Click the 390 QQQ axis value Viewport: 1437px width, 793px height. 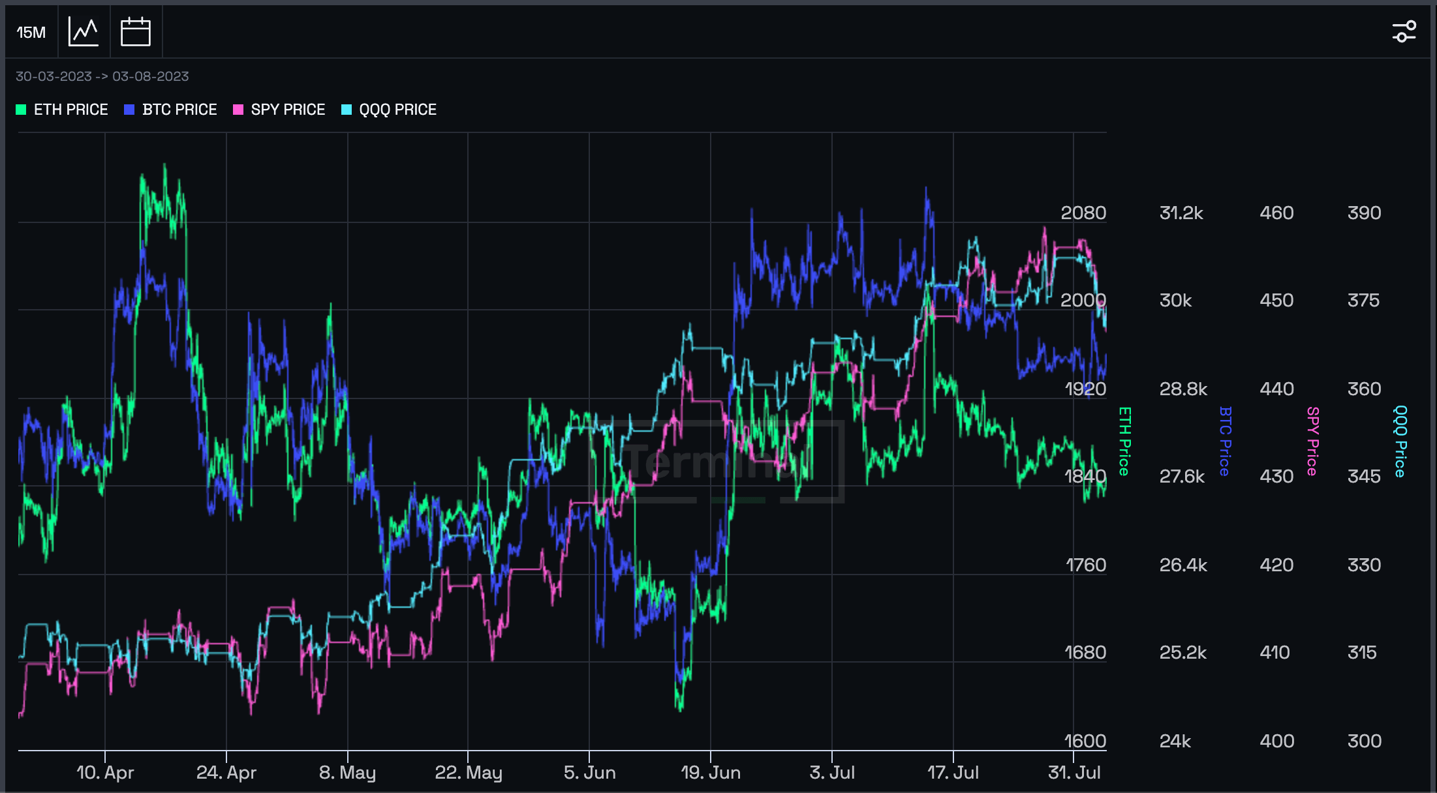[x=1364, y=213]
